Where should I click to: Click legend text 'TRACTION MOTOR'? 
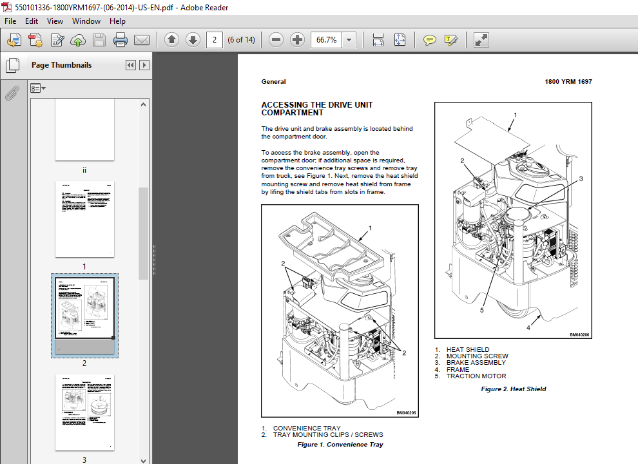point(476,376)
